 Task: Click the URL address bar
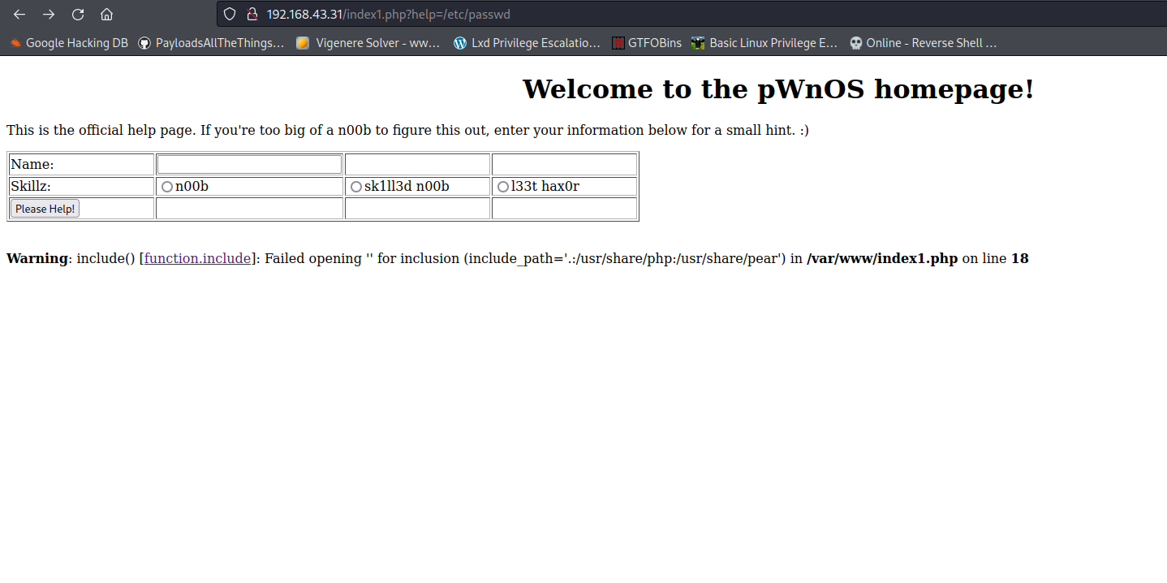coord(649,15)
